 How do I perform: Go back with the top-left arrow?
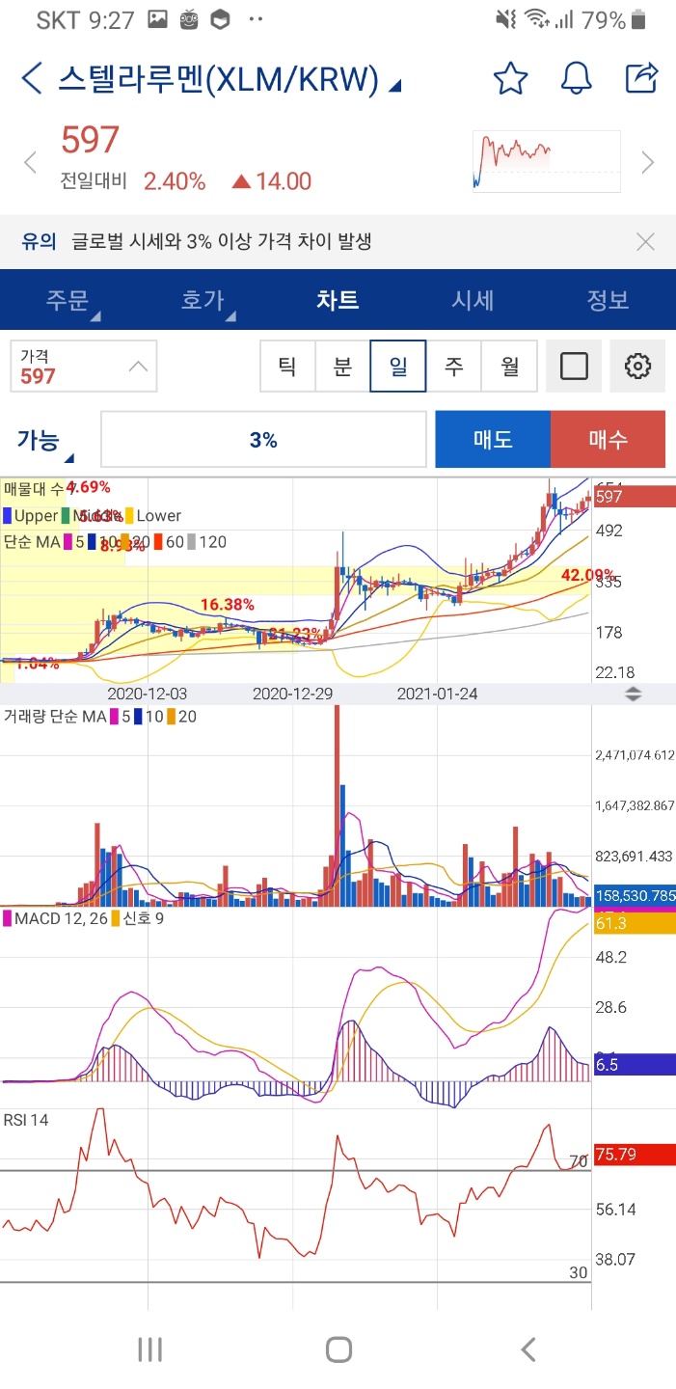32,78
